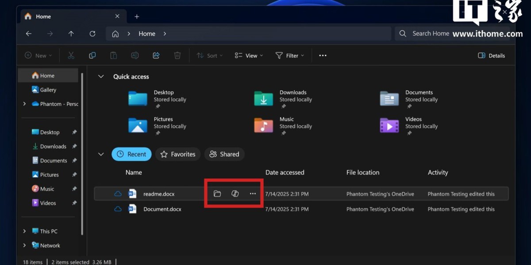Click the Copilot icon on readme.docx row
The image size is (531, 265).
tap(235, 194)
